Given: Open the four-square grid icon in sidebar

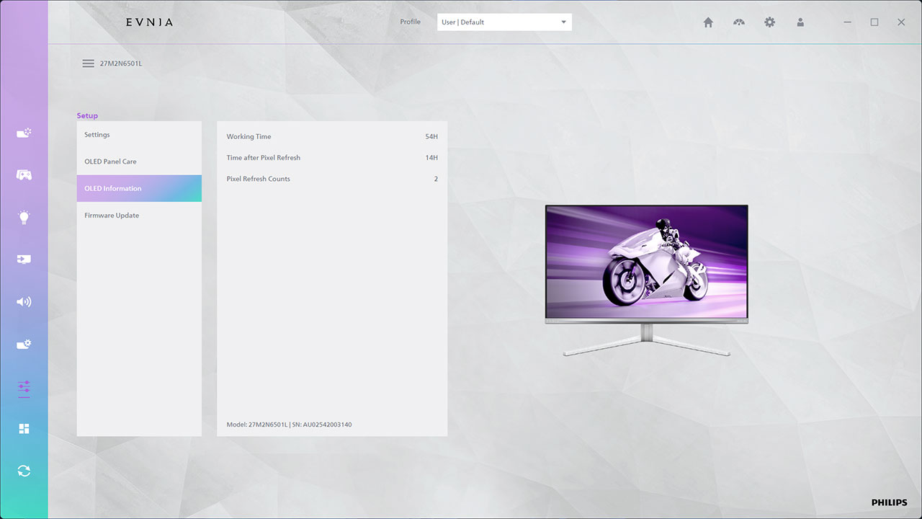Looking at the screenshot, I should point(24,429).
